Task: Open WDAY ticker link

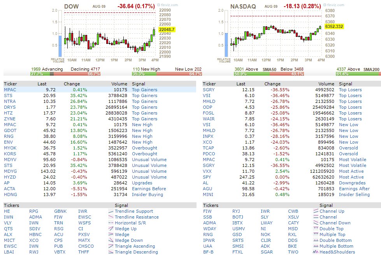Action: pos(210,229)
